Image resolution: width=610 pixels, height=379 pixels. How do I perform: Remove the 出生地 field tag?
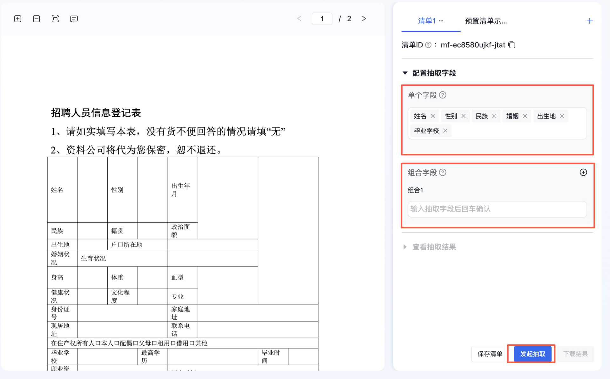point(562,116)
